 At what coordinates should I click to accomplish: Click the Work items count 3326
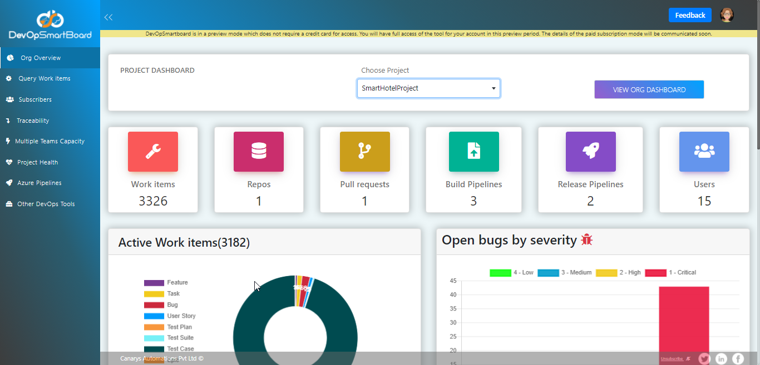pos(153,201)
